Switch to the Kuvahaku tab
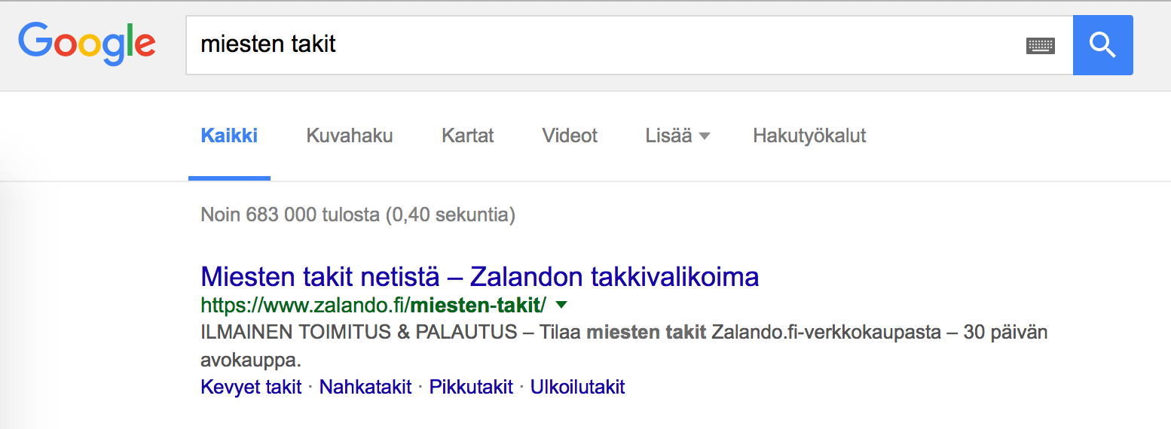Image resolution: width=1171 pixels, height=429 pixels. pyautogui.click(x=350, y=136)
